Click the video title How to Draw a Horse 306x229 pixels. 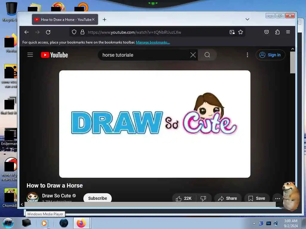click(55, 185)
